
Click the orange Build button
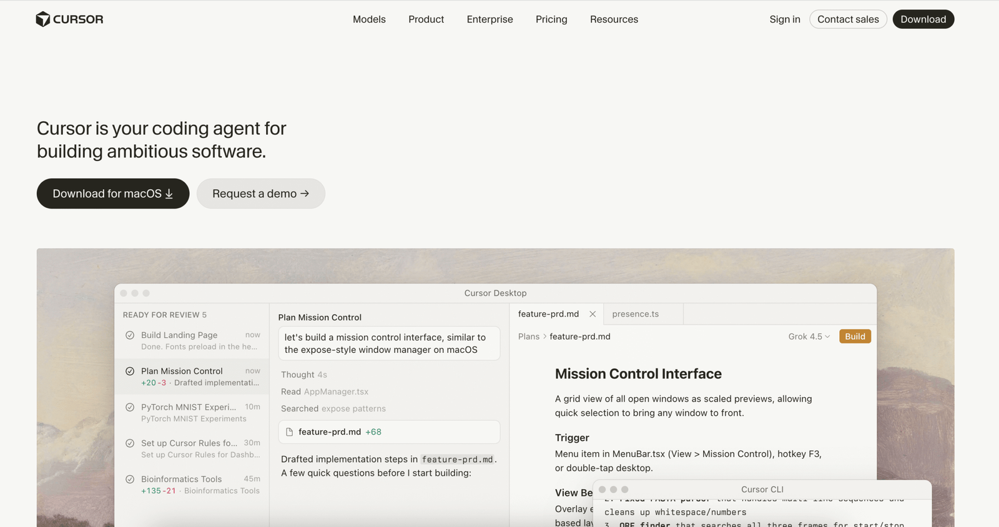[855, 337]
